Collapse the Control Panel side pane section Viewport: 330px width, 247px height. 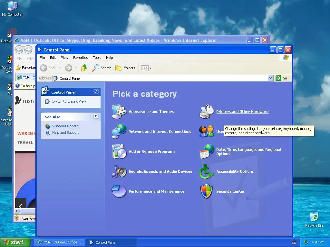coord(96,92)
